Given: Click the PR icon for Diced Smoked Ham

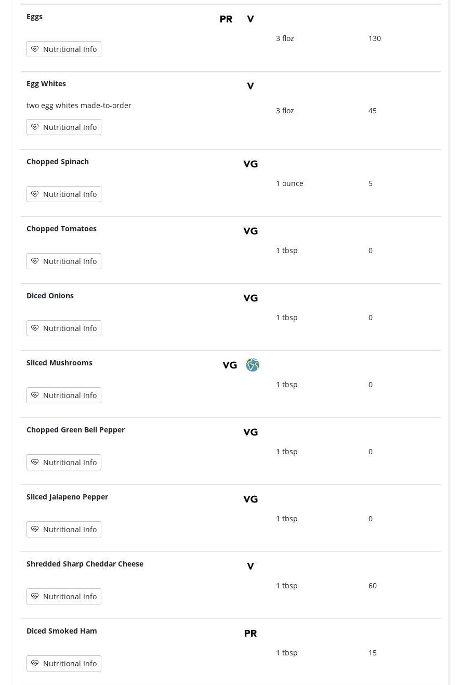Looking at the screenshot, I should (x=251, y=634).
